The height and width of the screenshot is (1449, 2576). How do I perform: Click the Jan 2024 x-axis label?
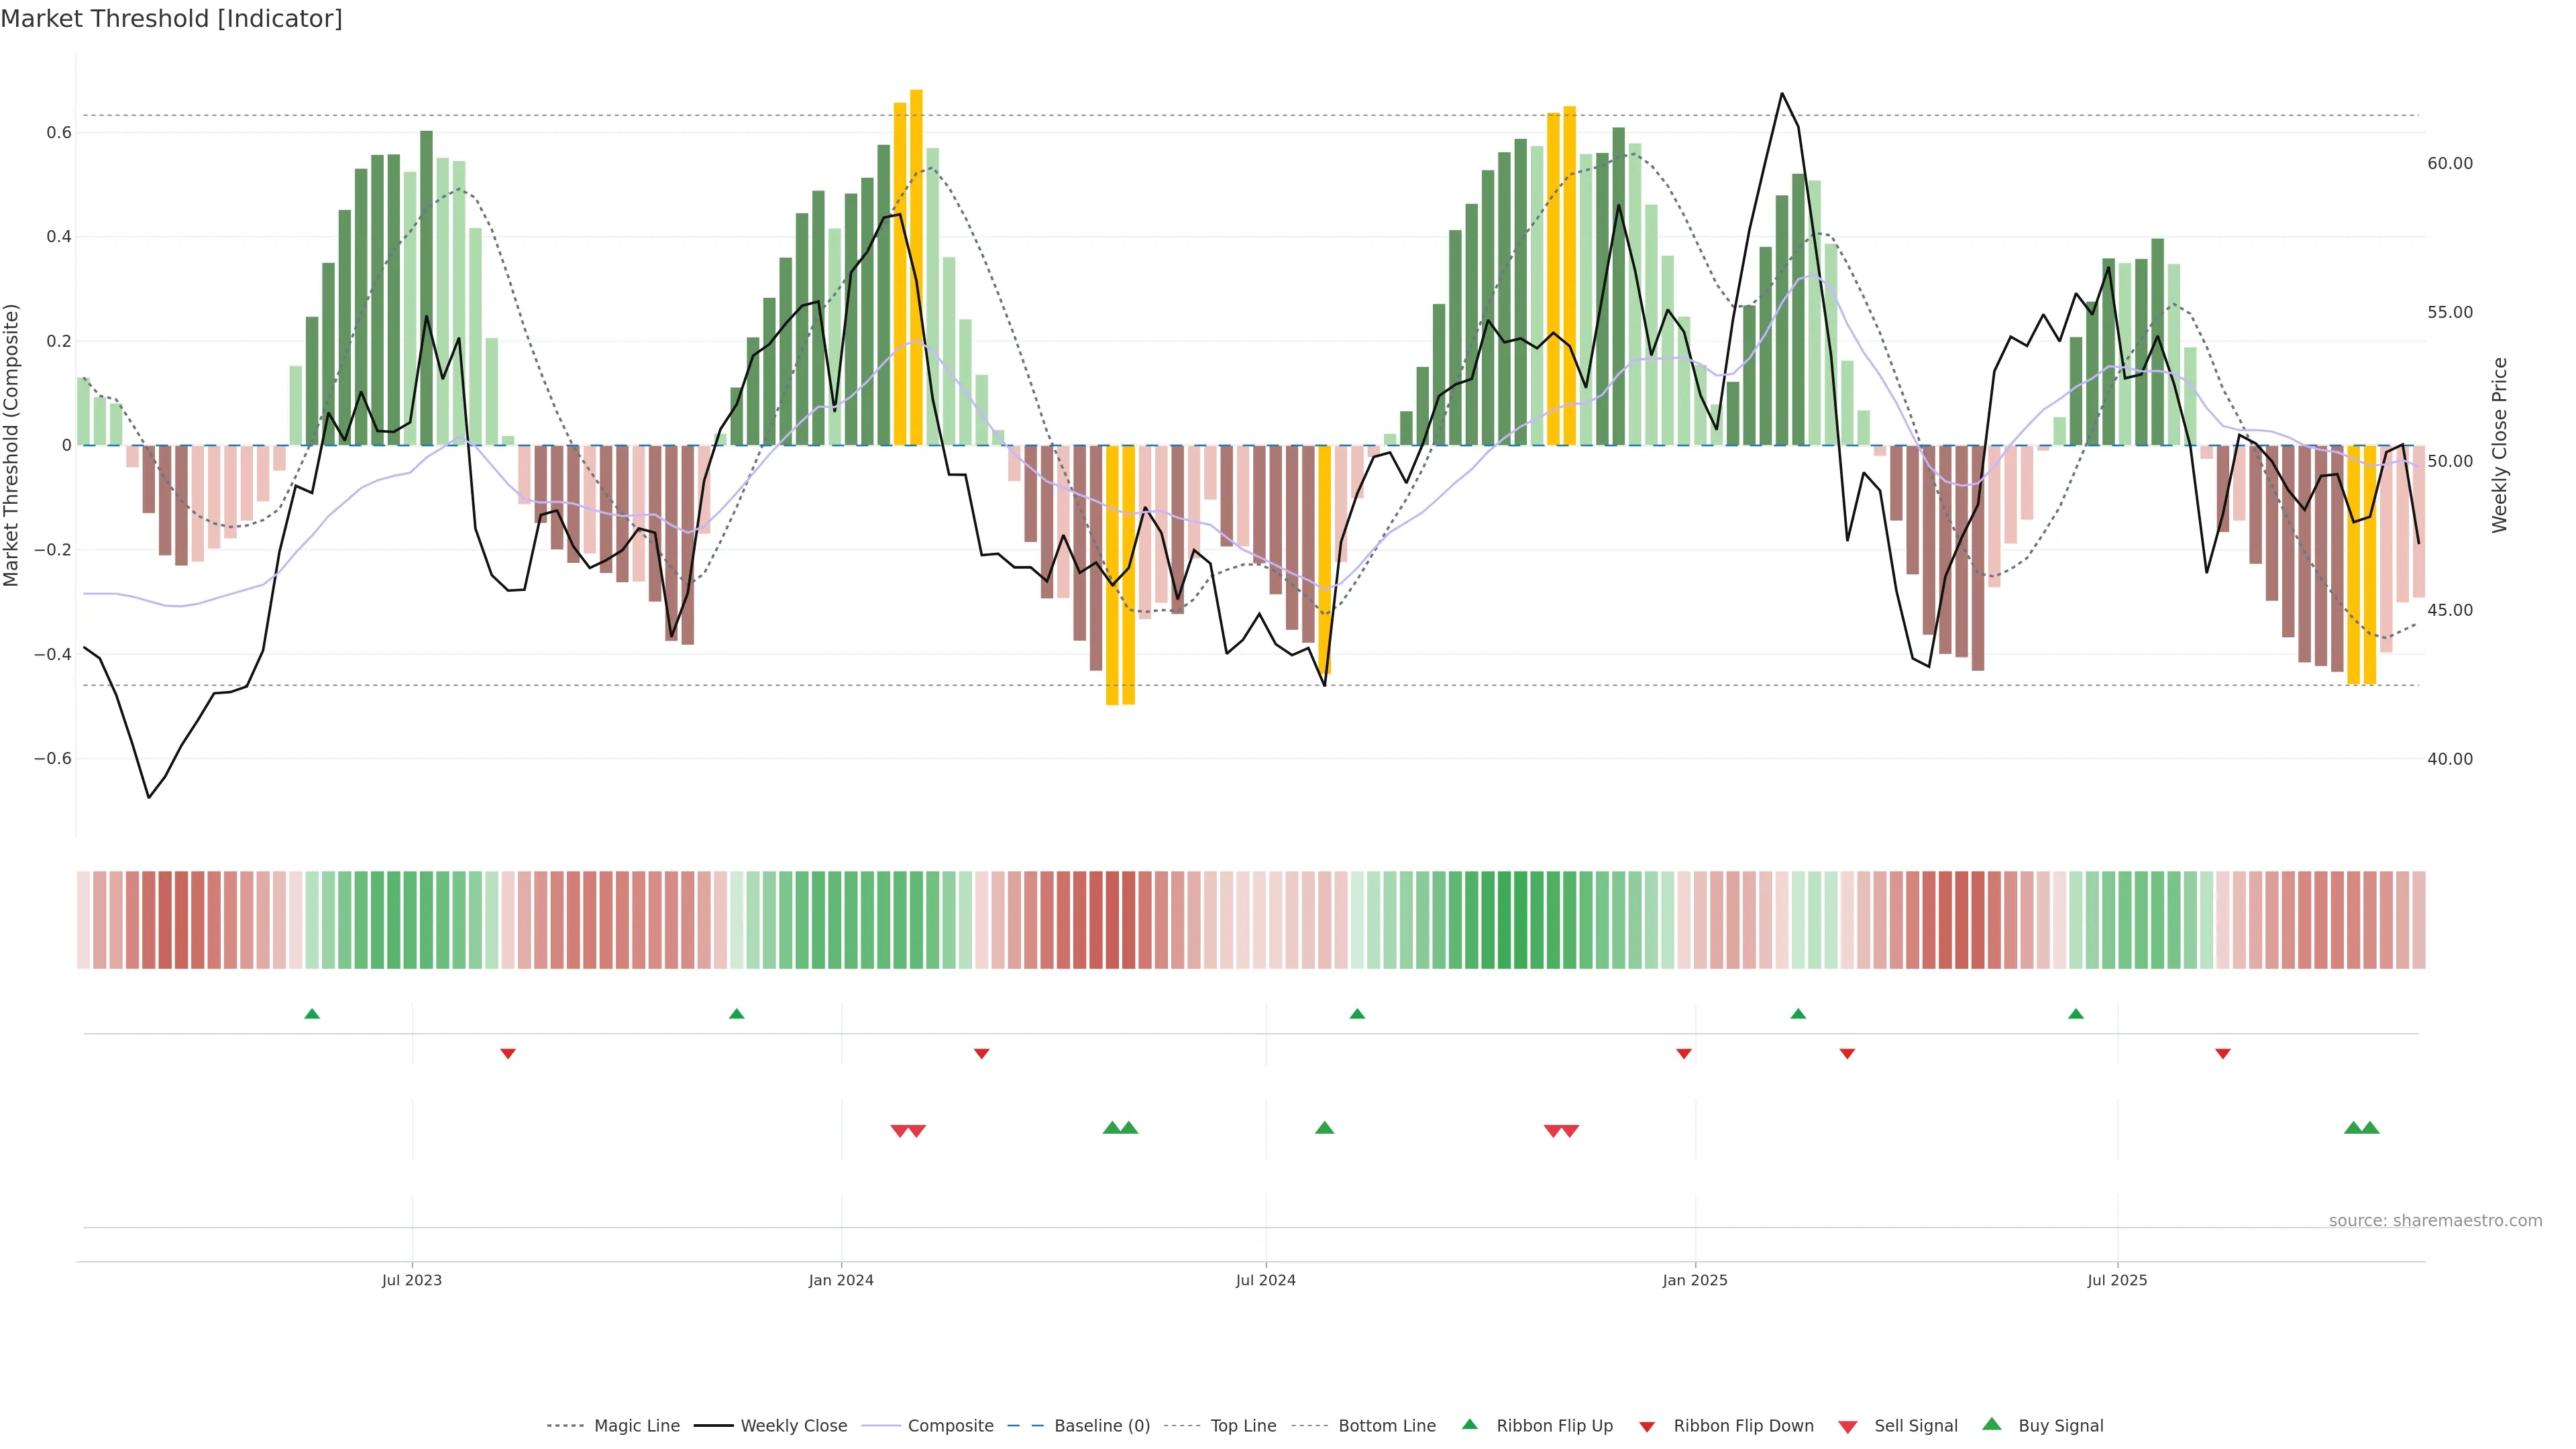click(x=841, y=1280)
